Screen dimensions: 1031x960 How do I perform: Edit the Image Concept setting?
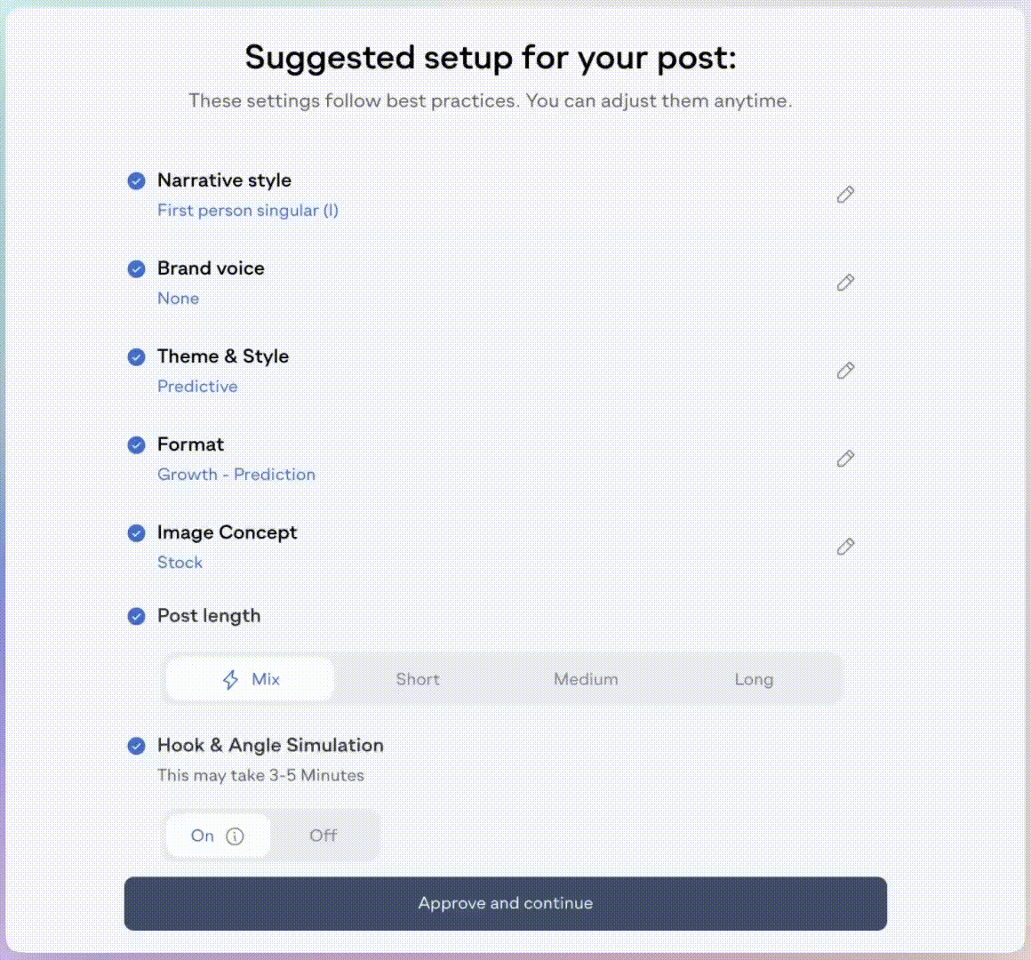click(845, 546)
